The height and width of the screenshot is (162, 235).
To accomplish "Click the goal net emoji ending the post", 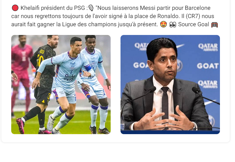I will point(214,25).
